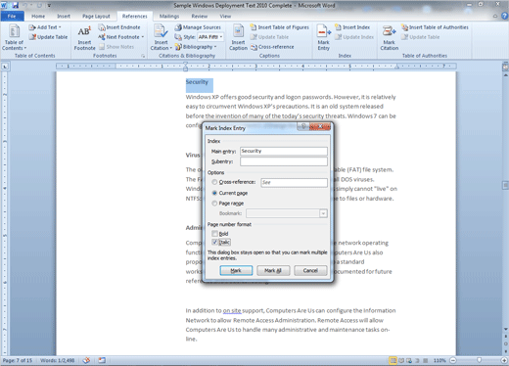Click Insert Table of Figures

tap(280, 27)
